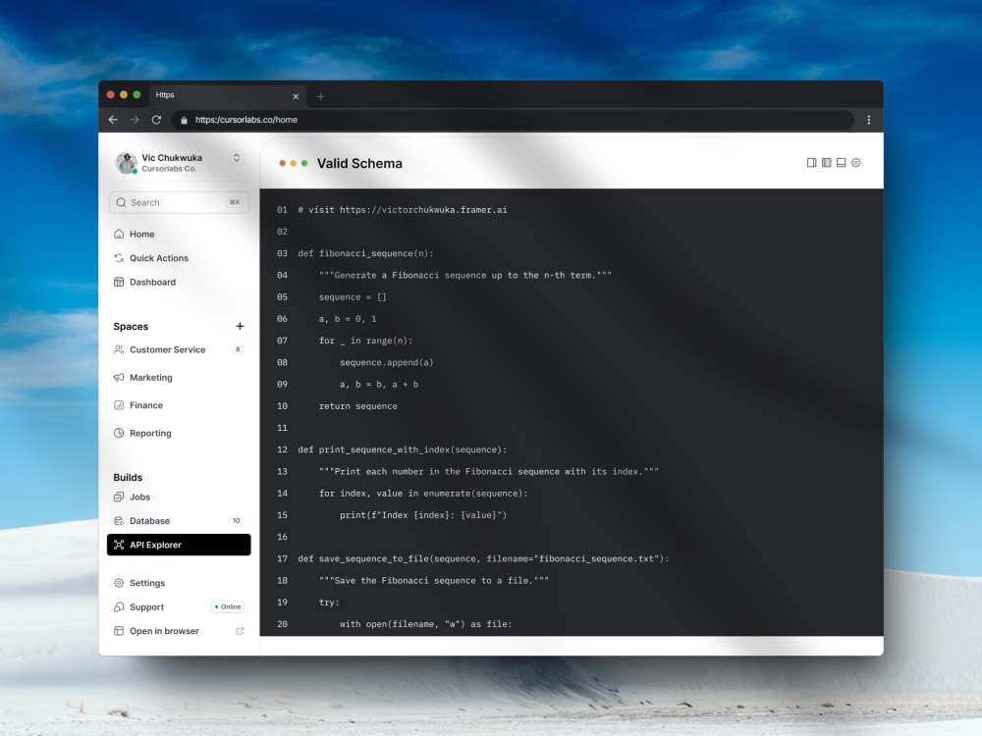Click the Customer Service people icon
Screen dimensions: 982x736
[x=119, y=350]
